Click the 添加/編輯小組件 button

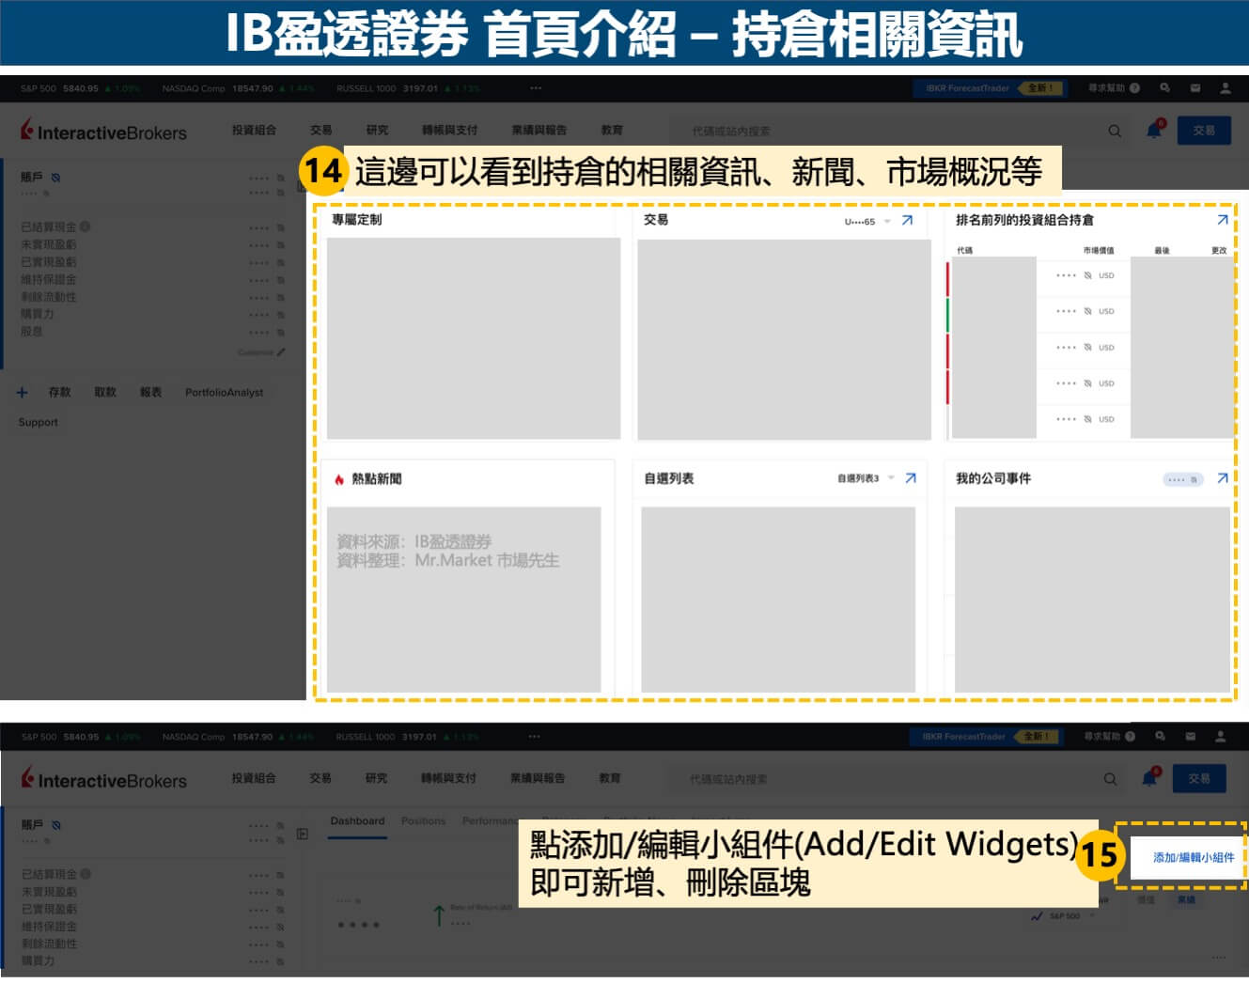coord(1193,858)
